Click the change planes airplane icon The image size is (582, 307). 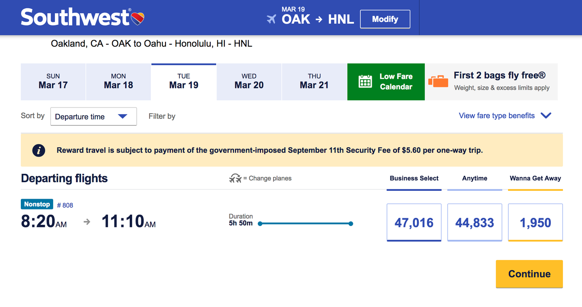pyautogui.click(x=235, y=178)
